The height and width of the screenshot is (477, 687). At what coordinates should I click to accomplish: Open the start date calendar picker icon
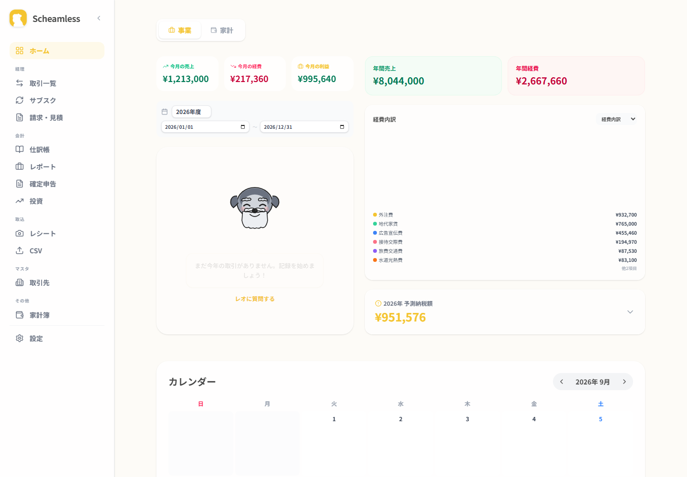(243, 127)
